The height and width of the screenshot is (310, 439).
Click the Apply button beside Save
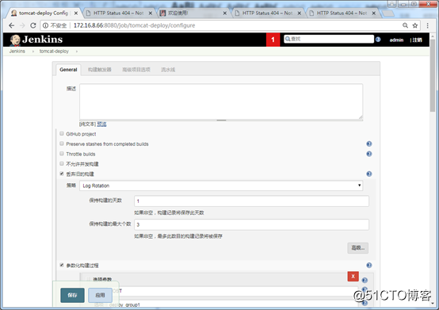(x=100, y=295)
